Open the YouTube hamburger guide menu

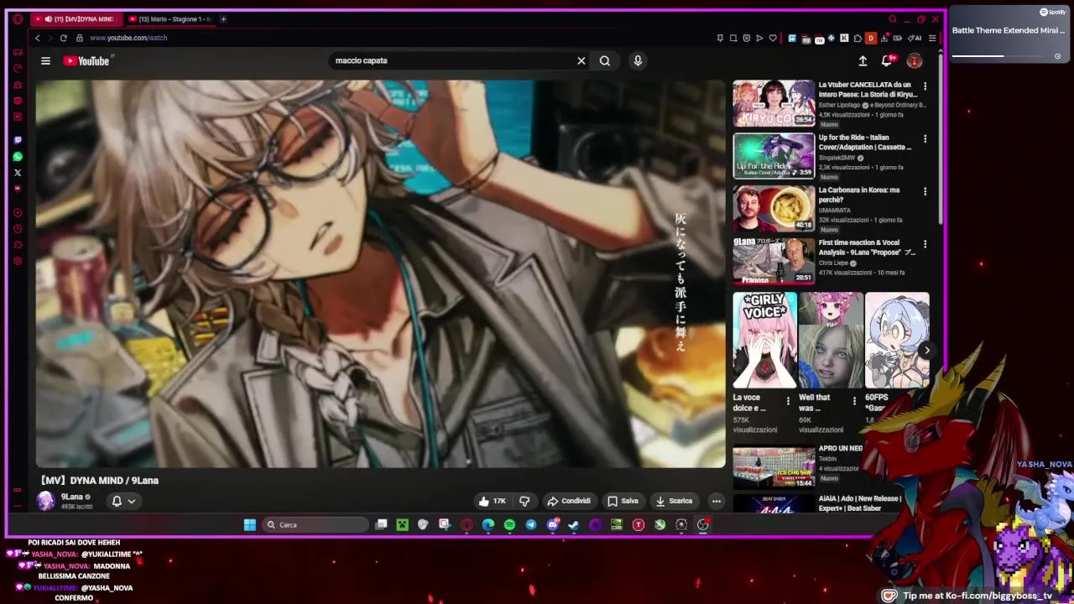point(45,60)
